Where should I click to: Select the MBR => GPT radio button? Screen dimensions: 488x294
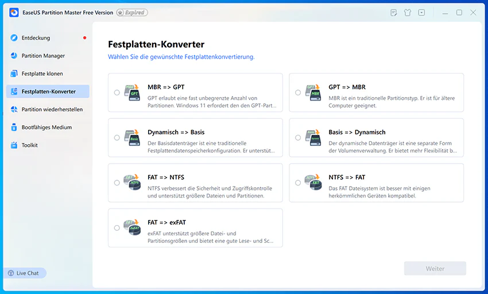pyautogui.click(x=117, y=92)
